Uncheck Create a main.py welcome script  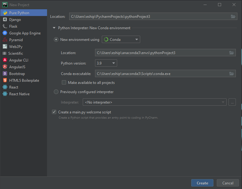tap(54, 112)
